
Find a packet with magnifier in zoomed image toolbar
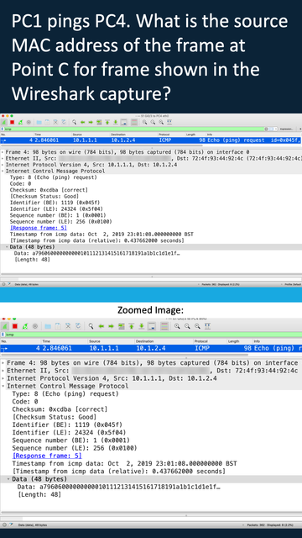[91, 326]
